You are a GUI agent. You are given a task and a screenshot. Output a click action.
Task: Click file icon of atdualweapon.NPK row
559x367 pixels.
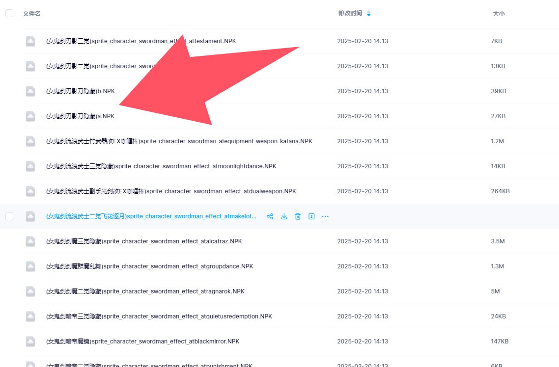30,191
